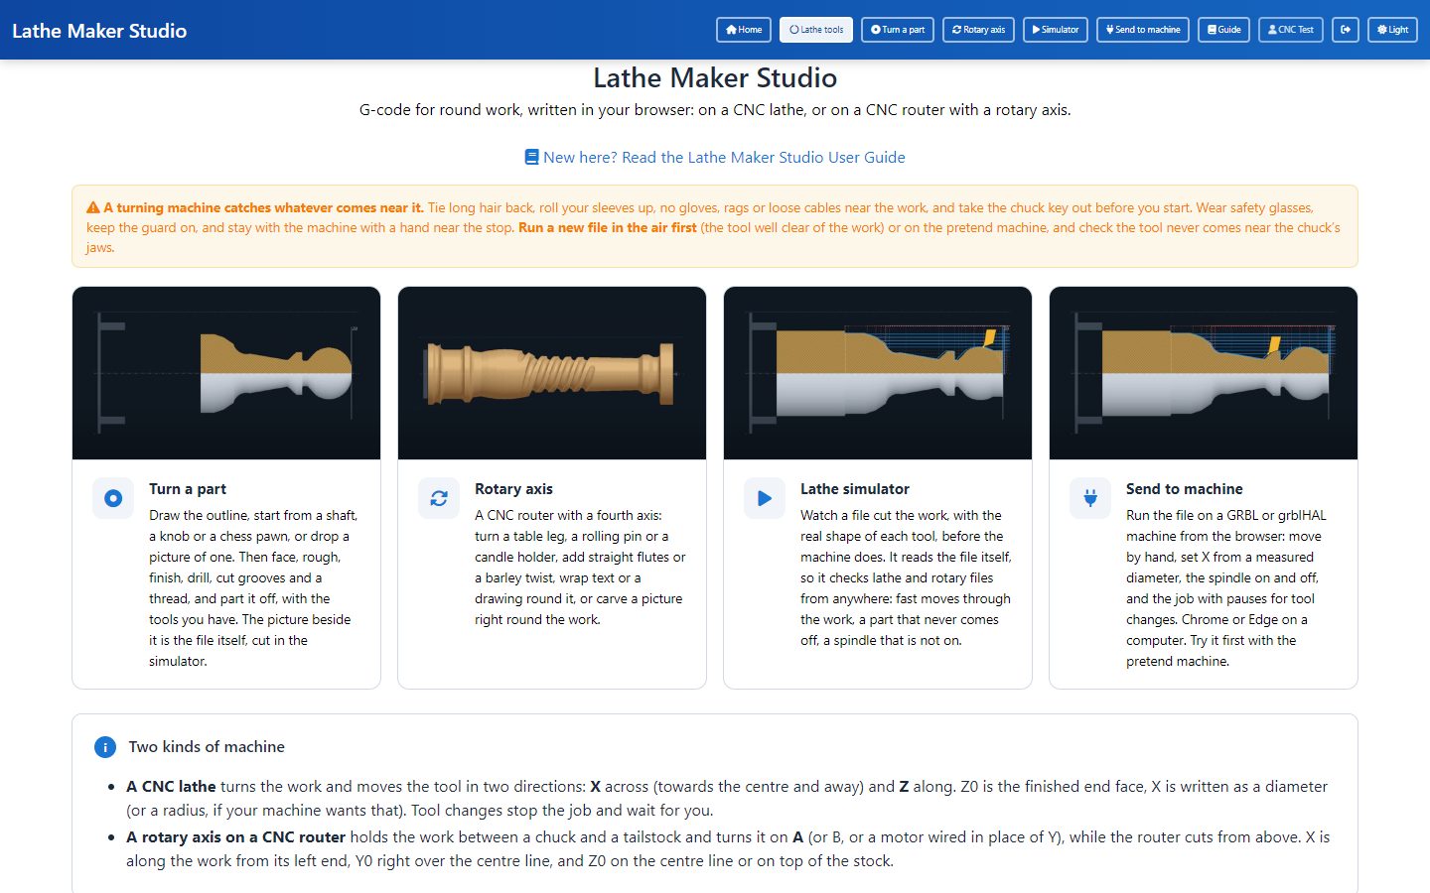Open the Turn a part preview image
Screen dimensions: 1430x893
pyautogui.click(x=226, y=373)
